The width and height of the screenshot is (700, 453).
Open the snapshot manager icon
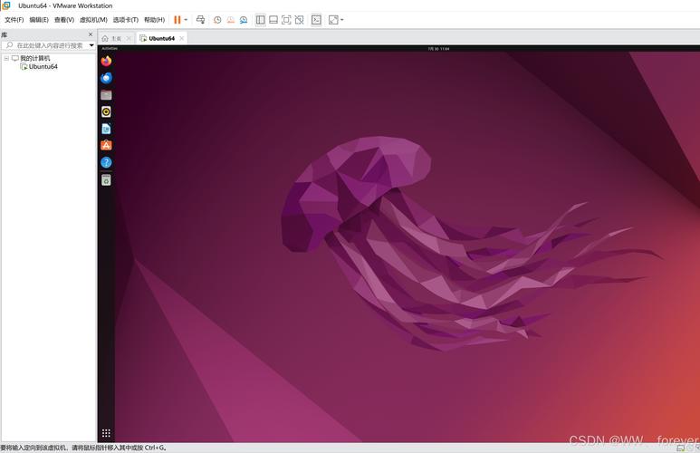[244, 19]
